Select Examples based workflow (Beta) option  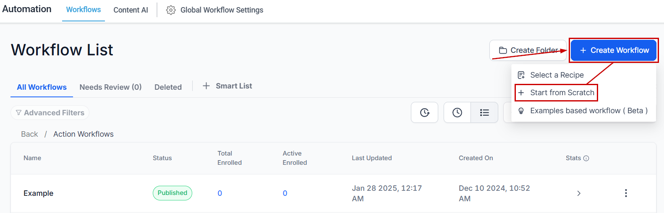[583, 111]
